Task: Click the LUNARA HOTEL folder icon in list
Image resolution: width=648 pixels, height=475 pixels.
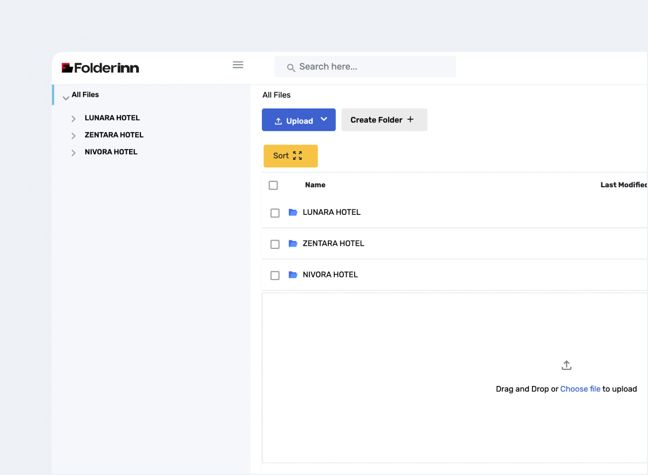Action: tap(293, 212)
